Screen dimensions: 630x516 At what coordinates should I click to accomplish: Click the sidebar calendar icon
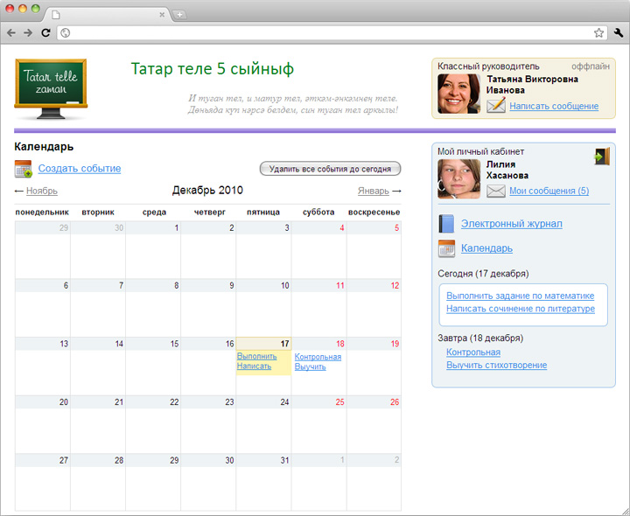(446, 248)
